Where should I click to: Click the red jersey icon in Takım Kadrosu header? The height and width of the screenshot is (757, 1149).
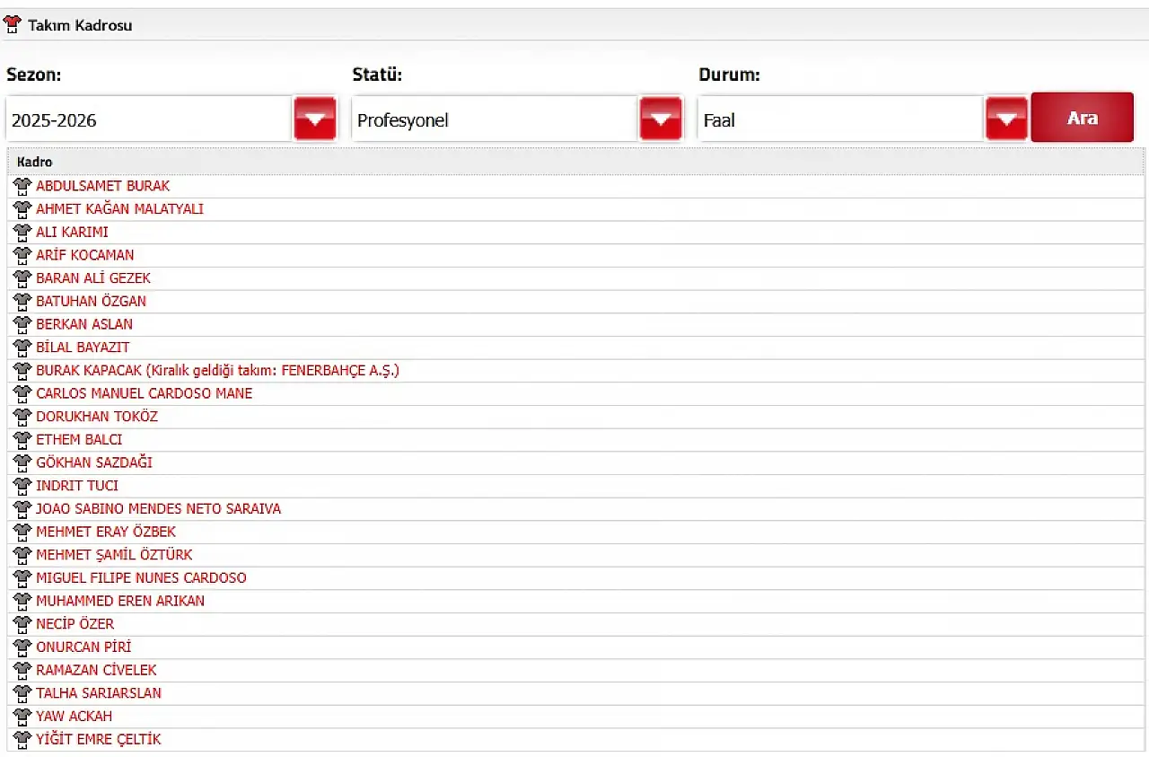[13, 25]
